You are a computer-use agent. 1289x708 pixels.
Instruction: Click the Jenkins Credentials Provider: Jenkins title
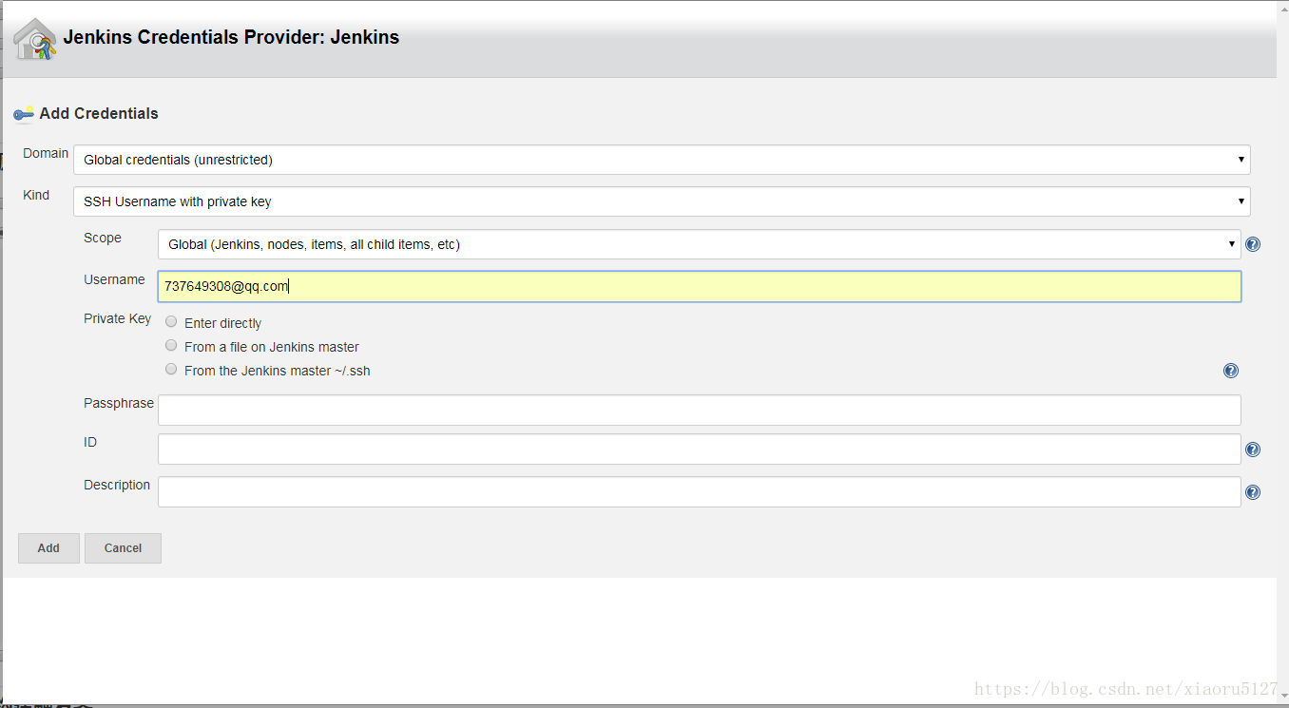click(231, 38)
